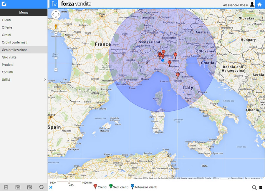Click the pin icon beside distance slider

point(50,187)
